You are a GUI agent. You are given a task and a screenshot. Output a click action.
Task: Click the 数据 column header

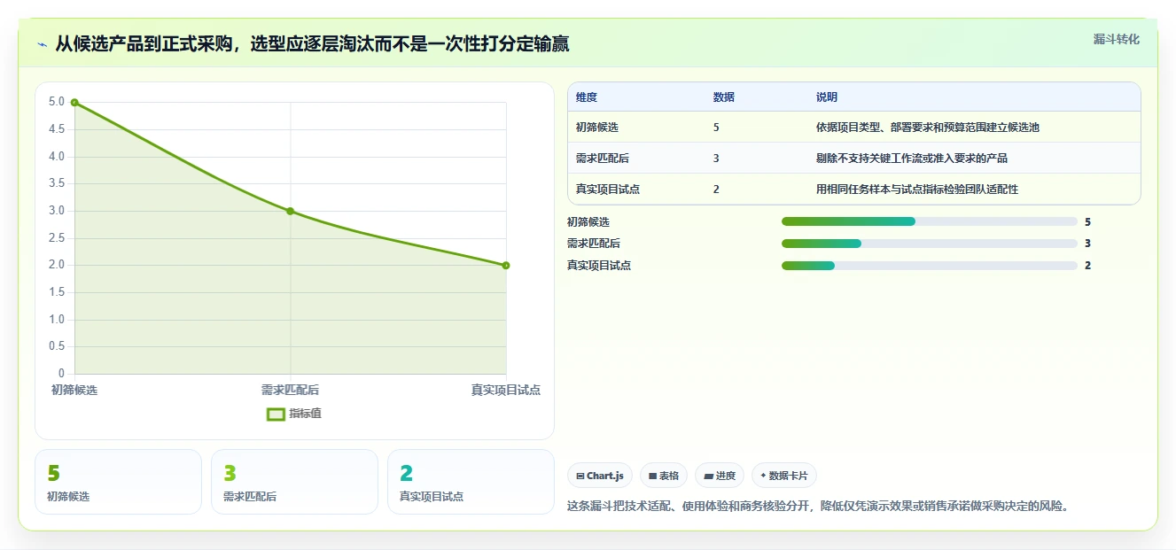click(723, 97)
